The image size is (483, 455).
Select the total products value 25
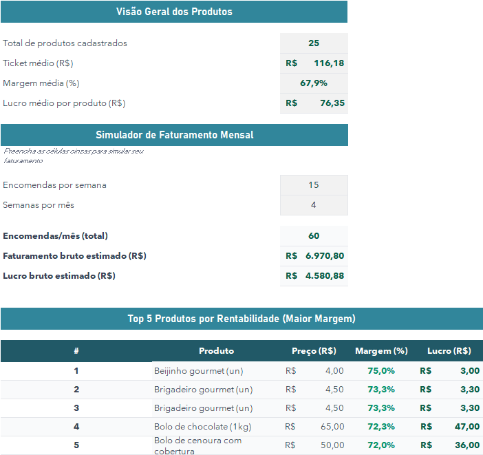pos(314,43)
